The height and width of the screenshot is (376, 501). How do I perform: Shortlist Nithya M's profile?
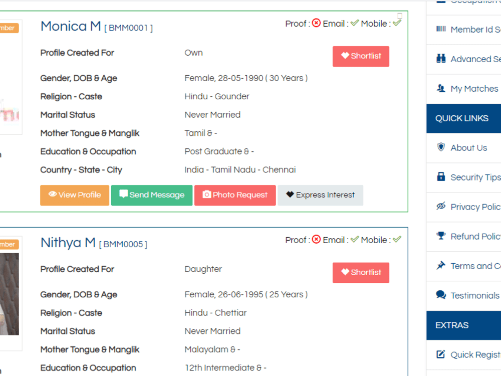361,273
